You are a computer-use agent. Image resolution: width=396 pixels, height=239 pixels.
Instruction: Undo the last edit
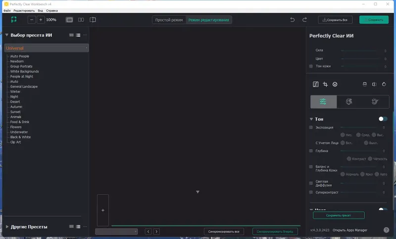(x=293, y=20)
